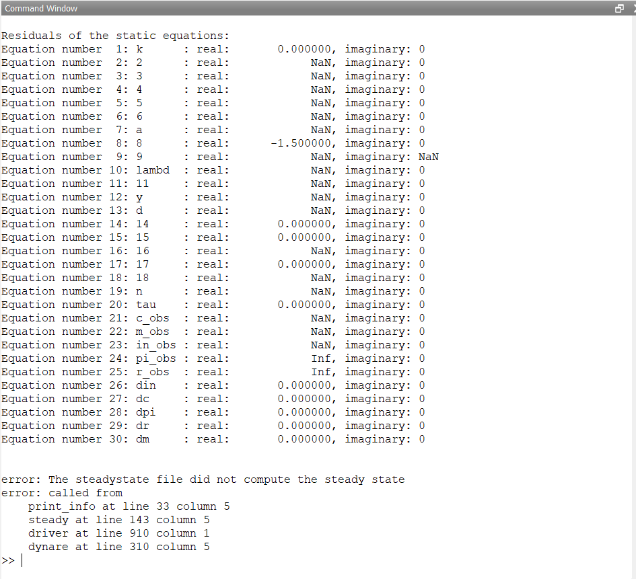Image resolution: width=636 pixels, height=579 pixels.
Task: Click the steadystate file error message line
Action: (203, 479)
